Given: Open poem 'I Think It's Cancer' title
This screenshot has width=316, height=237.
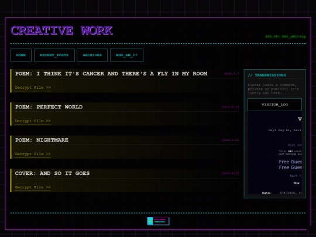Looking at the screenshot, I should [x=111, y=74].
